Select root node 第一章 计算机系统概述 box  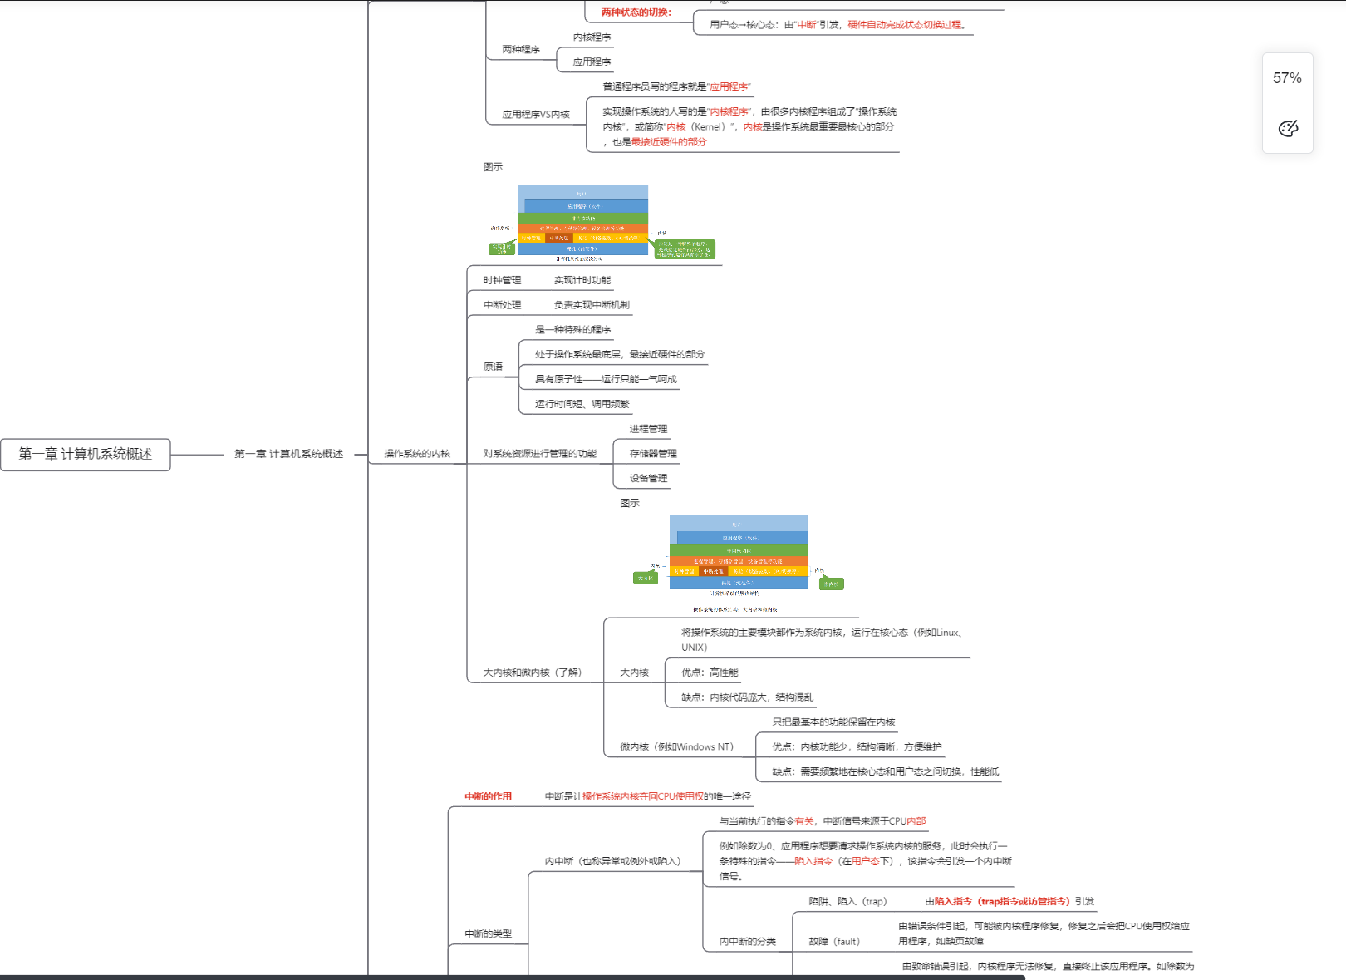coord(86,454)
